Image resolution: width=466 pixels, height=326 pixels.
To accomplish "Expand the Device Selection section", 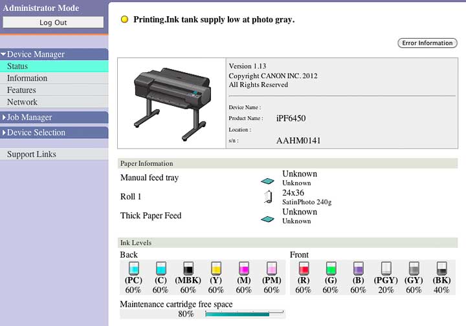I will tap(54, 132).
